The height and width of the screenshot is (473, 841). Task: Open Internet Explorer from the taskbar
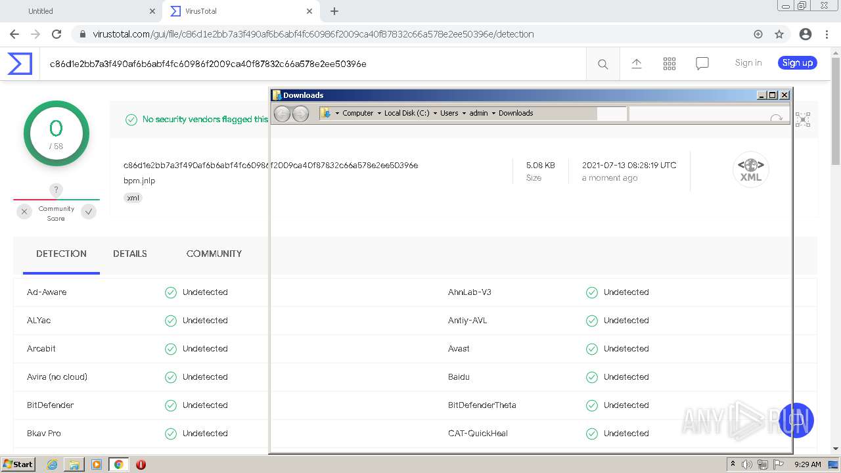[x=52, y=464]
